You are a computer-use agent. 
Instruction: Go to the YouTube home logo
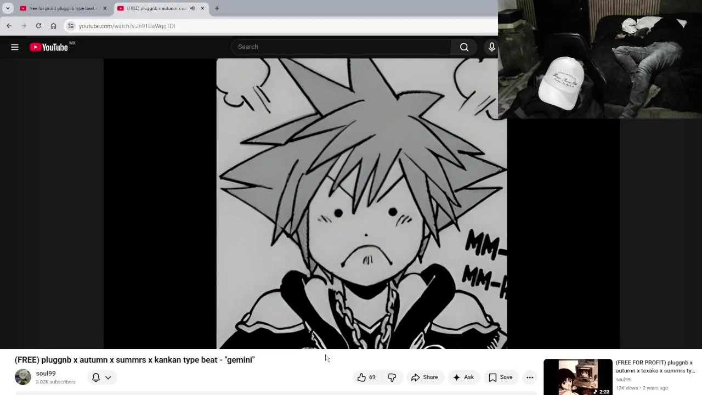[x=49, y=47]
